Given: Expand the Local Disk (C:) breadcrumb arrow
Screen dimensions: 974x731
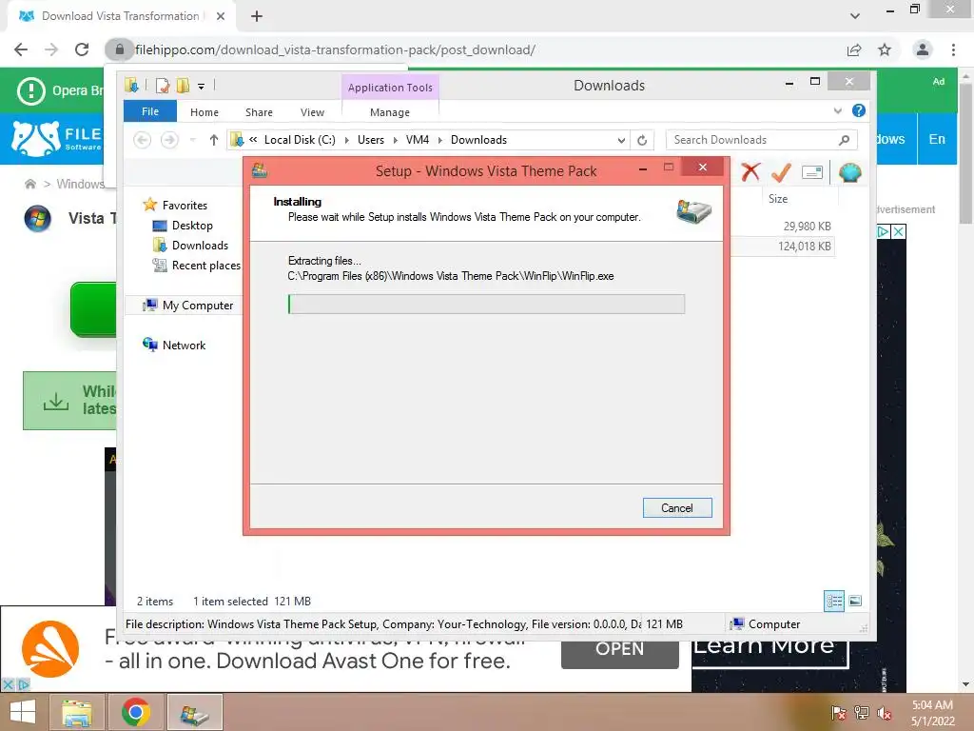Looking at the screenshot, I should pyautogui.click(x=346, y=141).
